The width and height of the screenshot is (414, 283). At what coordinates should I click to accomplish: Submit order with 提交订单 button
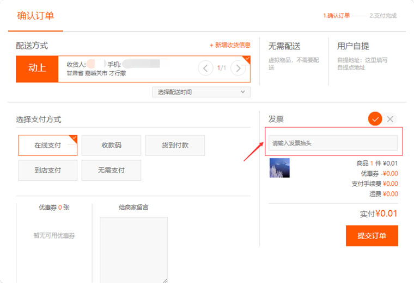click(x=372, y=236)
